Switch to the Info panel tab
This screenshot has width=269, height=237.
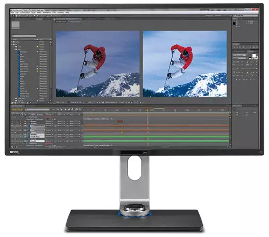tap(235, 18)
